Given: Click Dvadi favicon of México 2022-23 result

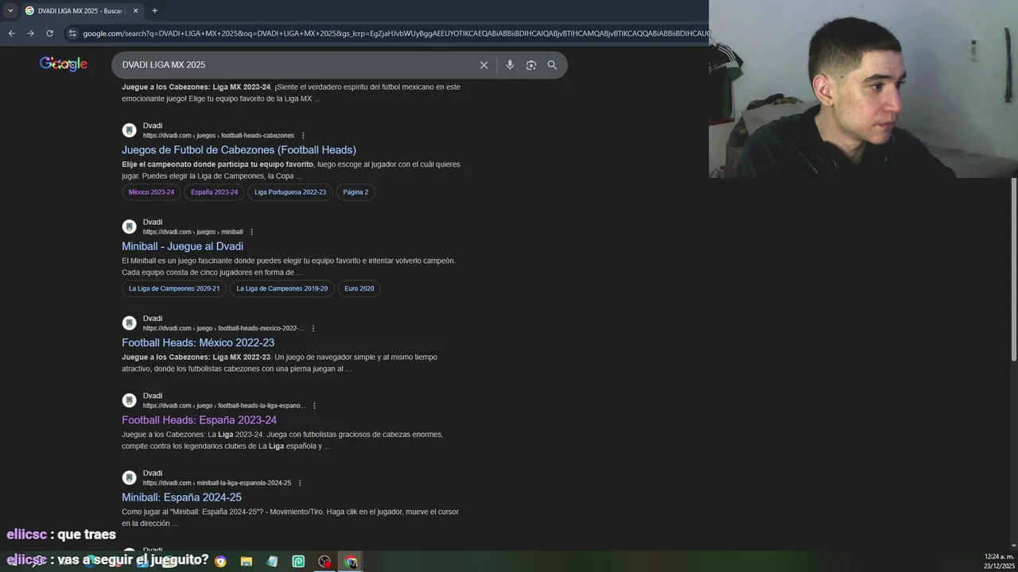Looking at the screenshot, I should click(x=129, y=323).
